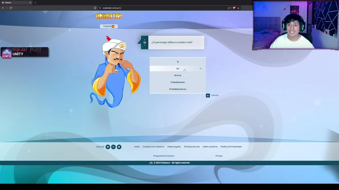This screenshot has width=339, height=190.
Task: Go to the Inicio footer link
Action: click(137, 147)
